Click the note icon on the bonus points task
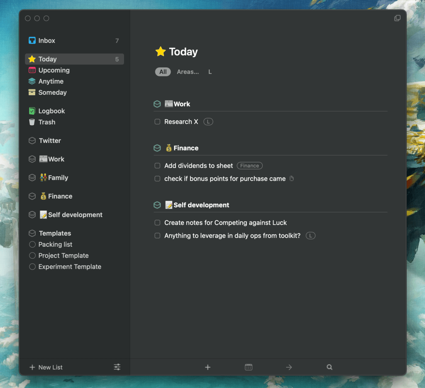This screenshot has height=388, width=425. point(292,178)
